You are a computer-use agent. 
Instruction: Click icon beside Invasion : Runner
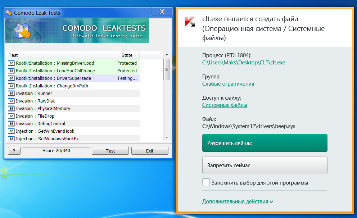pos(11,93)
